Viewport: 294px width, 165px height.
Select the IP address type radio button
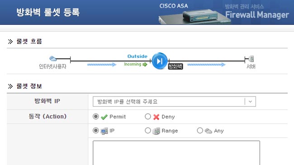click(x=95, y=130)
